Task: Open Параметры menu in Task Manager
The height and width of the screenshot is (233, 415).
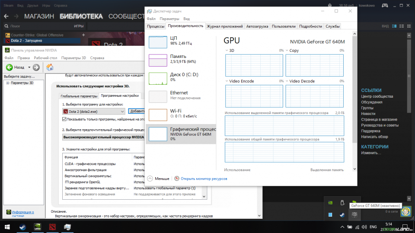Action: coord(169,19)
